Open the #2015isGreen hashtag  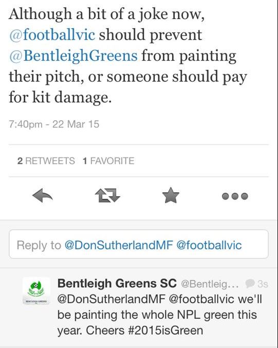(166, 331)
